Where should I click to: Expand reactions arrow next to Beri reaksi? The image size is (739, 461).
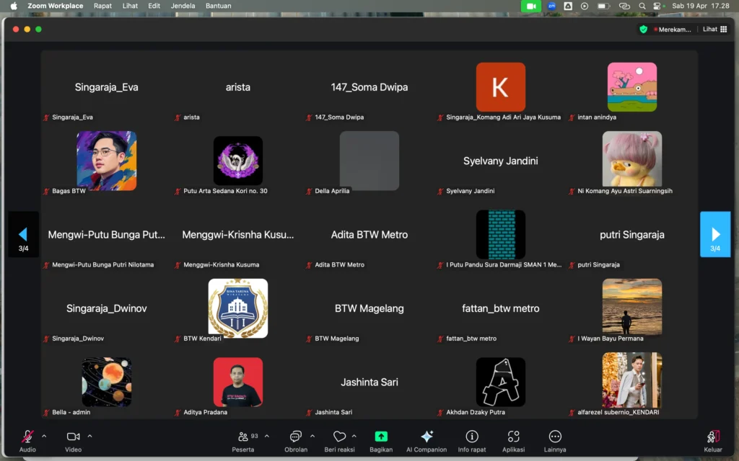tap(354, 436)
